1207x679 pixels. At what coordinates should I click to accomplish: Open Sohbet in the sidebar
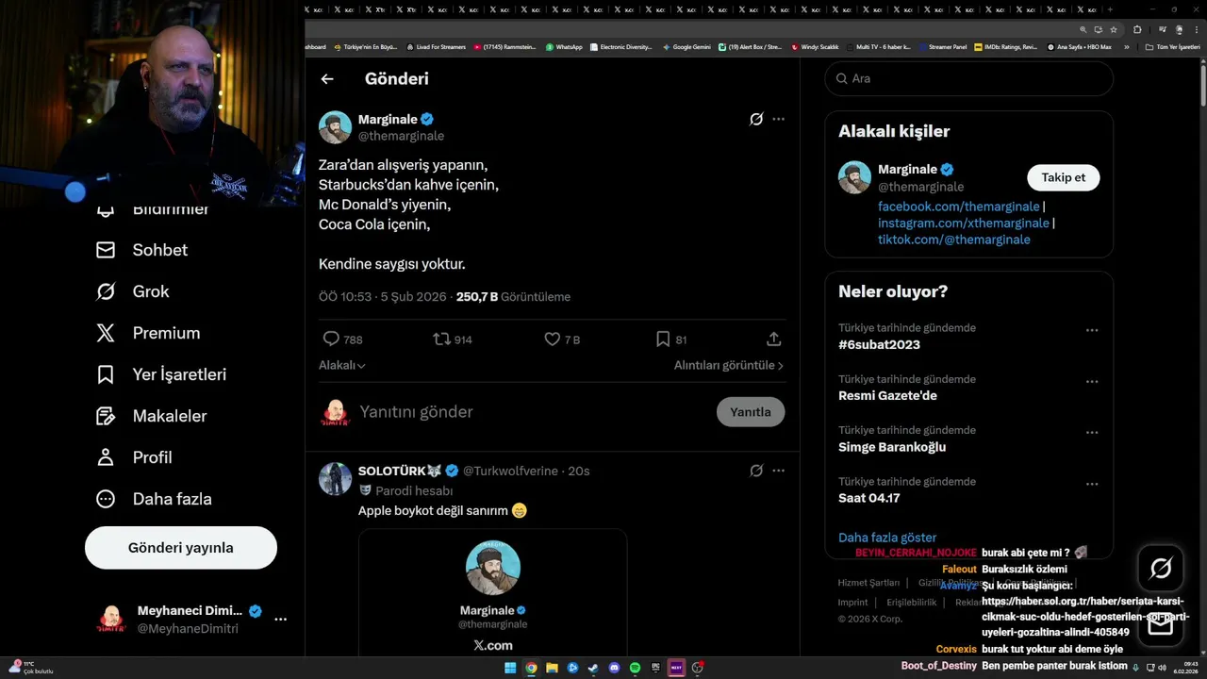(142, 250)
